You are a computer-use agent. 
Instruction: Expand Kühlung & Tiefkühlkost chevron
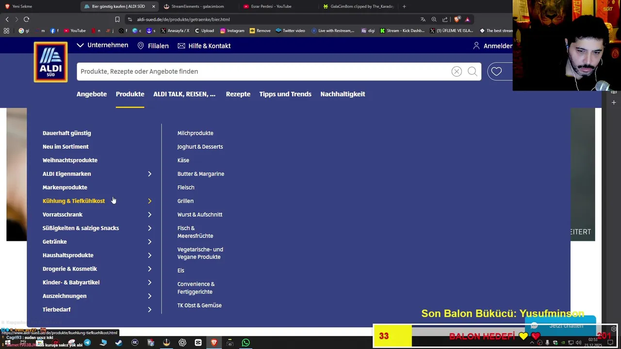click(x=149, y=201)
